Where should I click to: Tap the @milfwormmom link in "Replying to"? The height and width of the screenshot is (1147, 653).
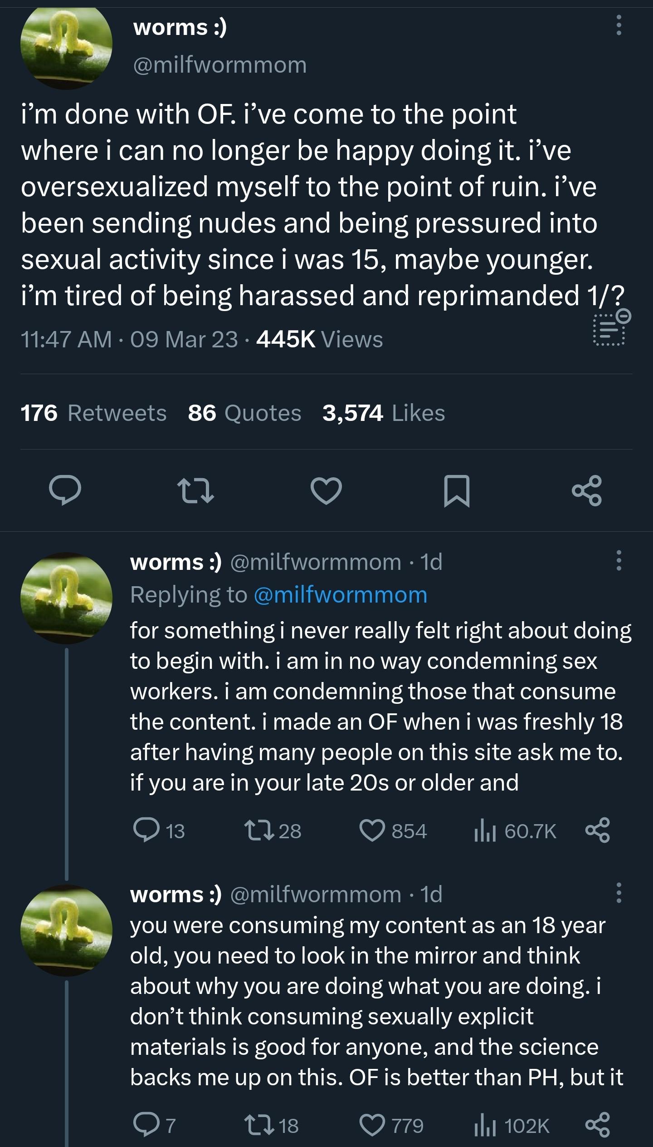point(341,595)
